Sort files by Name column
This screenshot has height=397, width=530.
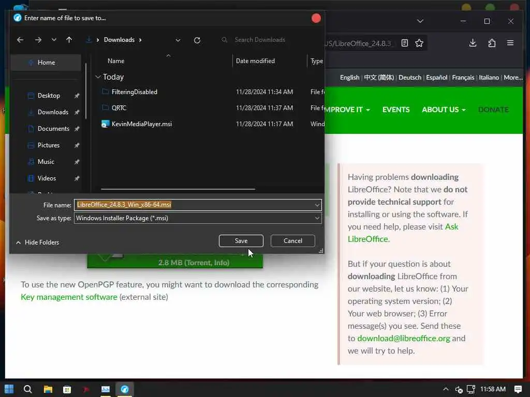point(116,61)
